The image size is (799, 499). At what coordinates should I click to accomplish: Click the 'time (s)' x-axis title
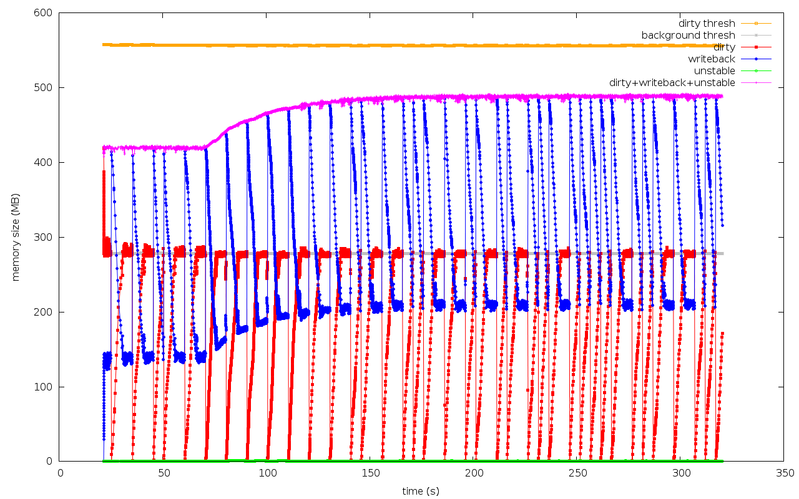(x=421, y=492)
